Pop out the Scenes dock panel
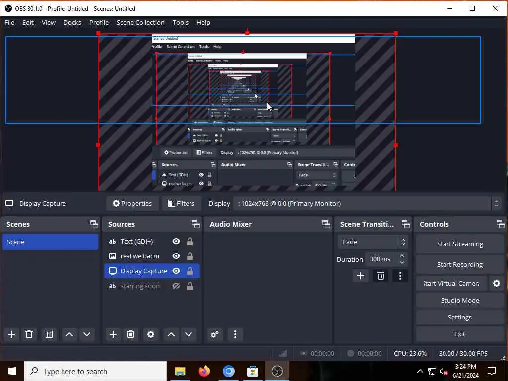Screen dimensions: 508x381 (x=94, y=224)
